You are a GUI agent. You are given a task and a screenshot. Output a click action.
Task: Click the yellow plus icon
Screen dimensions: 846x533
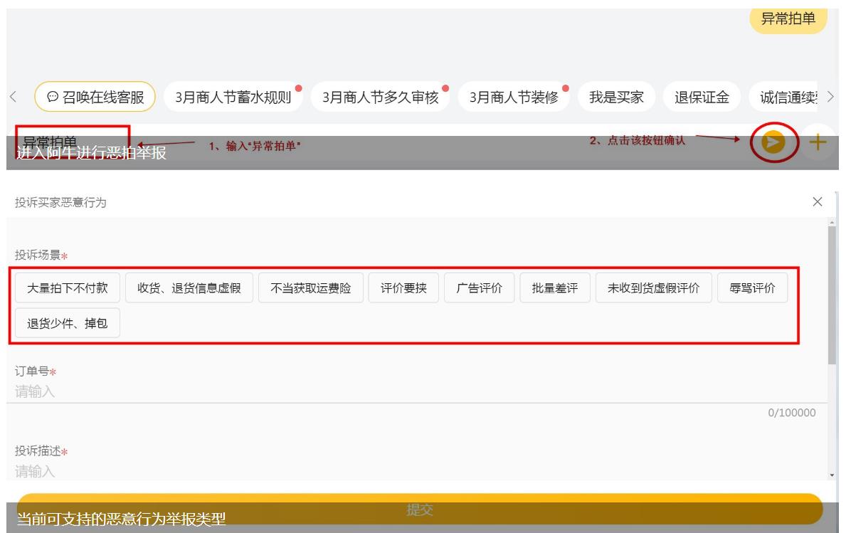click(818, 142)
